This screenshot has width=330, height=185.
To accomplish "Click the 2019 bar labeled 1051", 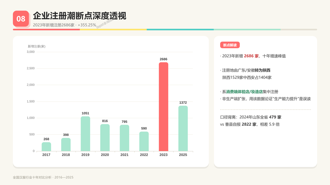I will click(x=85, y=134).
